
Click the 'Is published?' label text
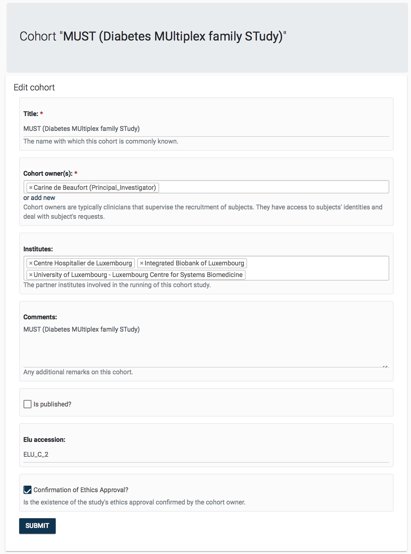52,404
